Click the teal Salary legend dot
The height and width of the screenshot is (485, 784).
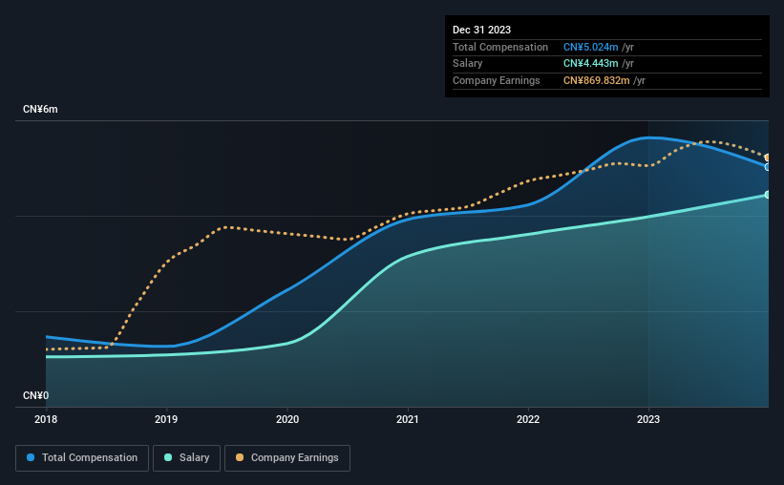168,457
